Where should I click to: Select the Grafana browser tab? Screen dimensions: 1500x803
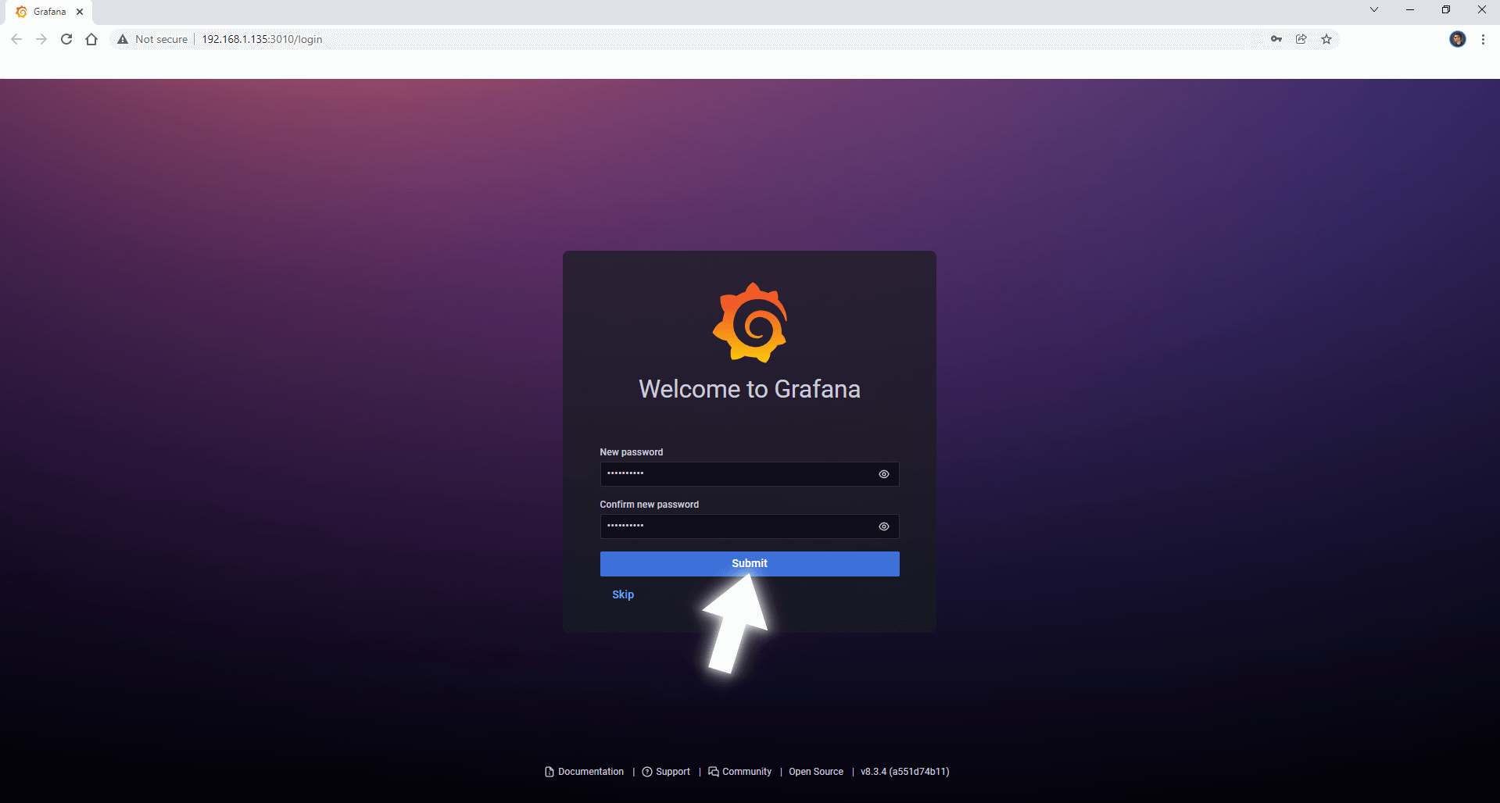(x=49, y=12)
